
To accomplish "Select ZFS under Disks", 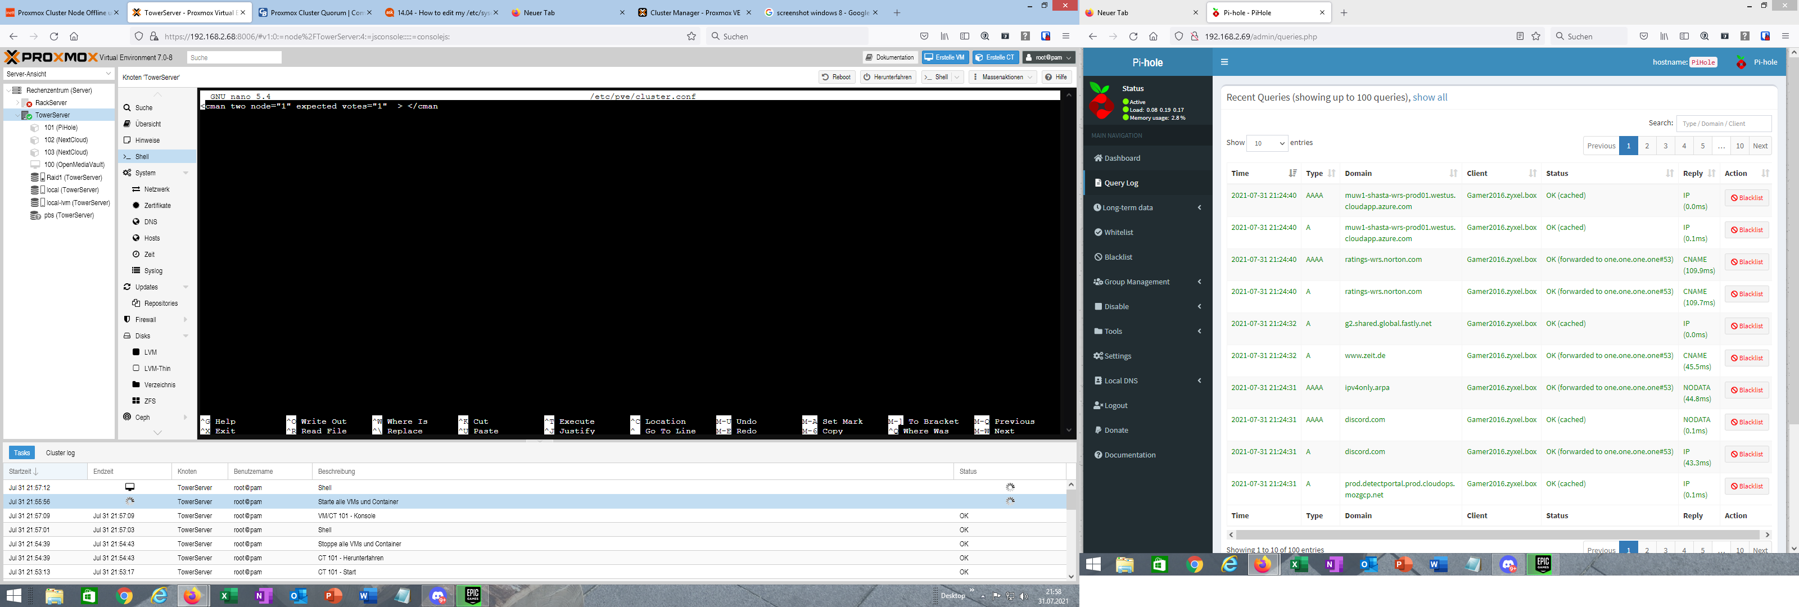I will 150,401.
